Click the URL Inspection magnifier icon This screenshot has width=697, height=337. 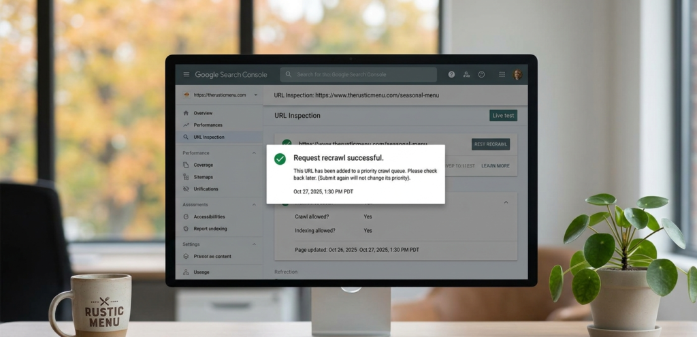(186, 137)
